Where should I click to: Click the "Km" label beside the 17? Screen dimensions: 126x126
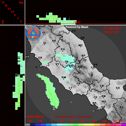pyautogui.click(x=21, y=3)
